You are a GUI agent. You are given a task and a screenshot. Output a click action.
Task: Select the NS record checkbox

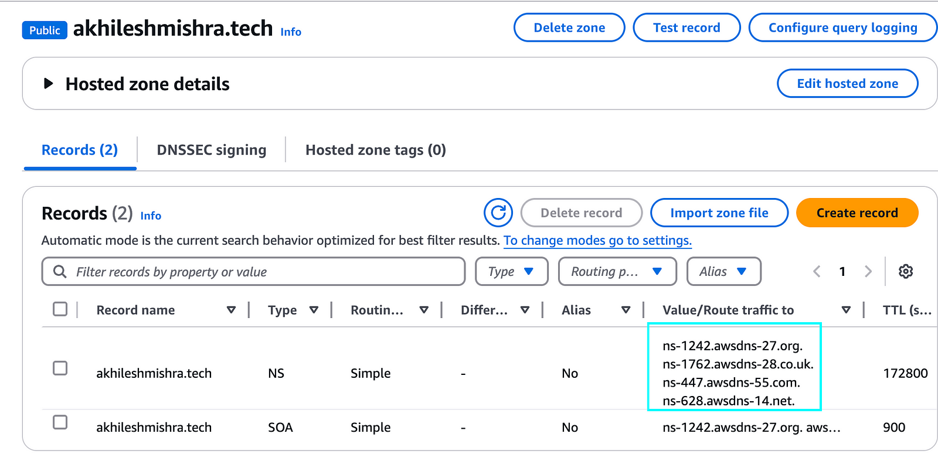coord(60,368)
